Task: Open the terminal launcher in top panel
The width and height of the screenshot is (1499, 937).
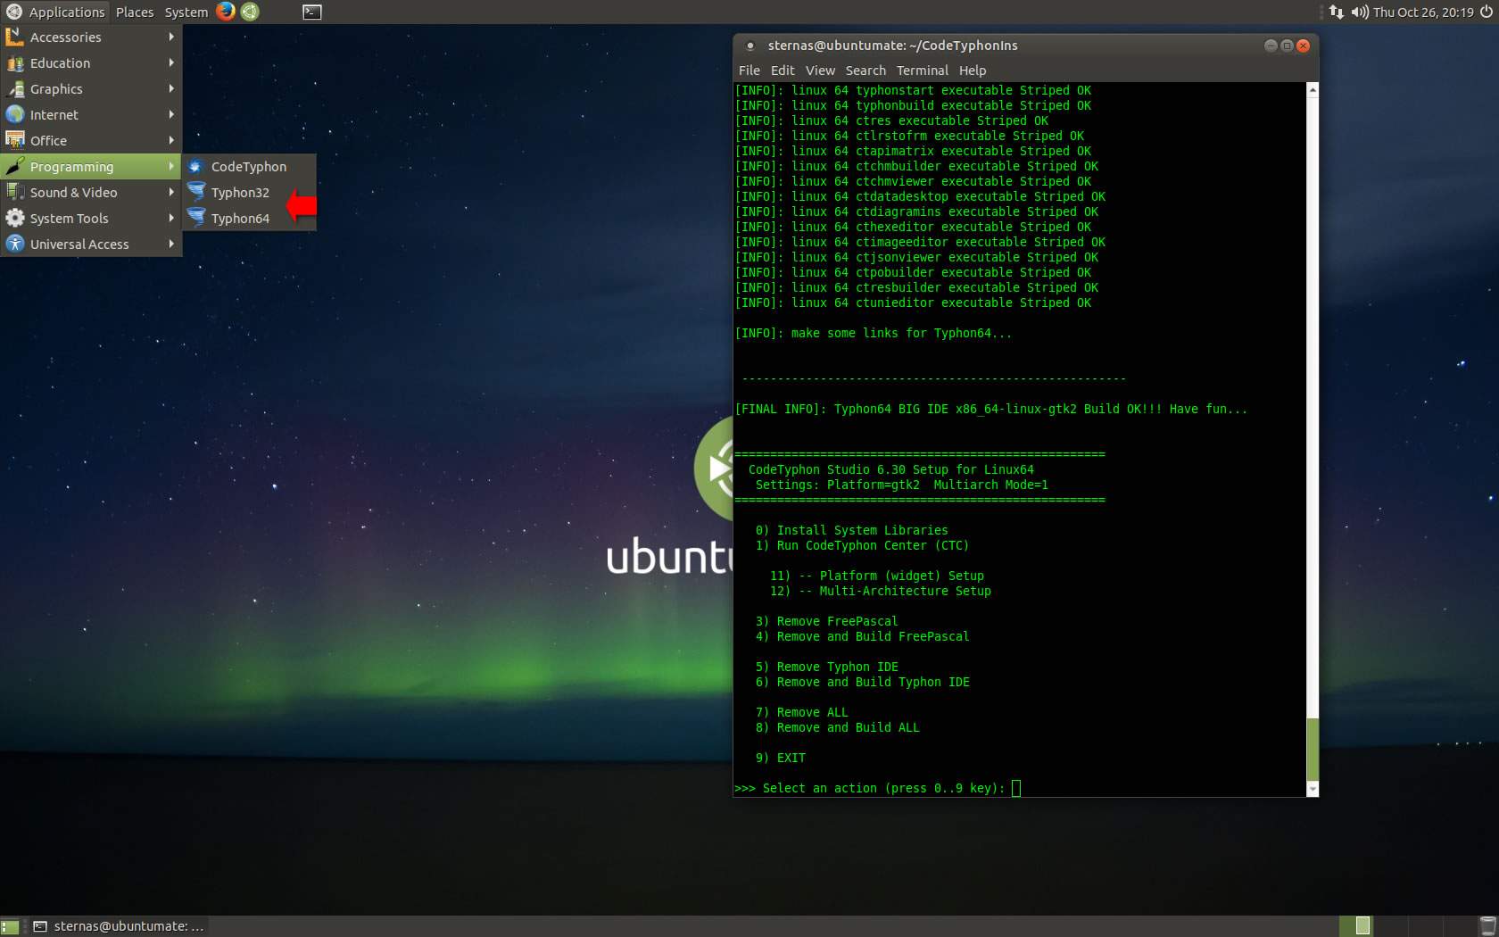Action: coord(311,12)
